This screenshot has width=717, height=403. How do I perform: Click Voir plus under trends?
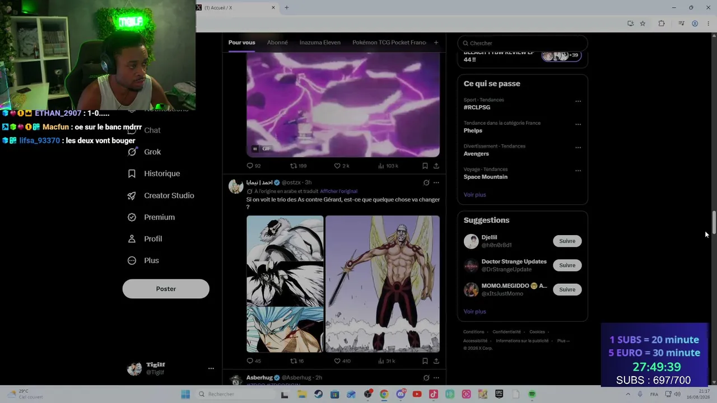click(x=474, y=195)
